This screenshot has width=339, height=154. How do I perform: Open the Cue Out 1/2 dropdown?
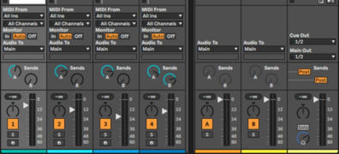tap(312, 41)
